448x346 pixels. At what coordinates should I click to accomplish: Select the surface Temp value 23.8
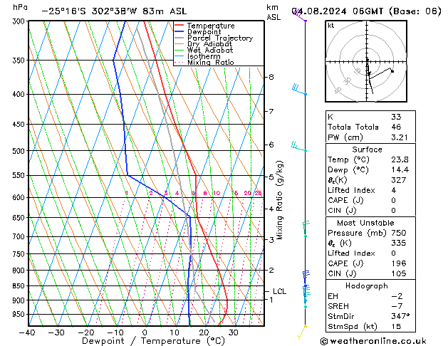pos(400,159)
